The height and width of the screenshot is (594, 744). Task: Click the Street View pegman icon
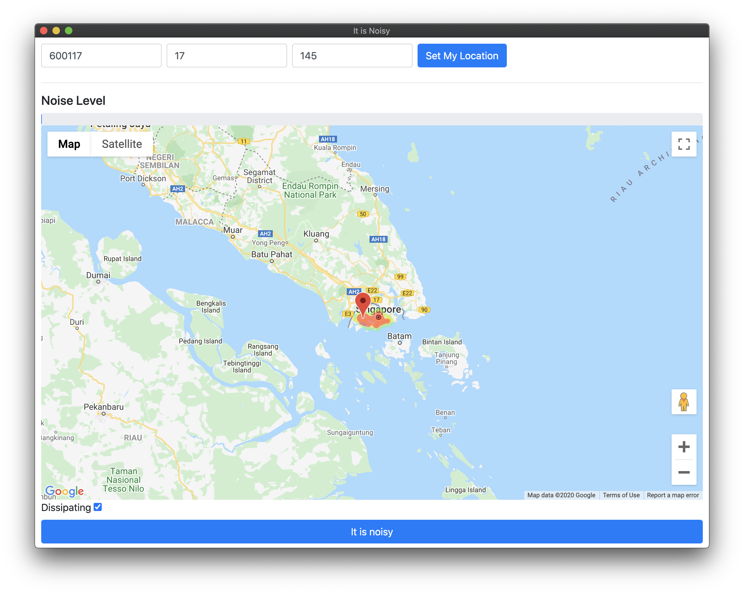tap(683, 402)
